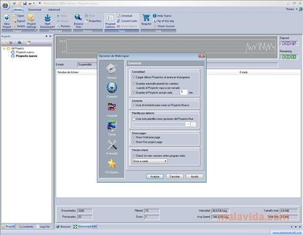
Task: Open Help Topics from the ribbon
Action: 162,16
